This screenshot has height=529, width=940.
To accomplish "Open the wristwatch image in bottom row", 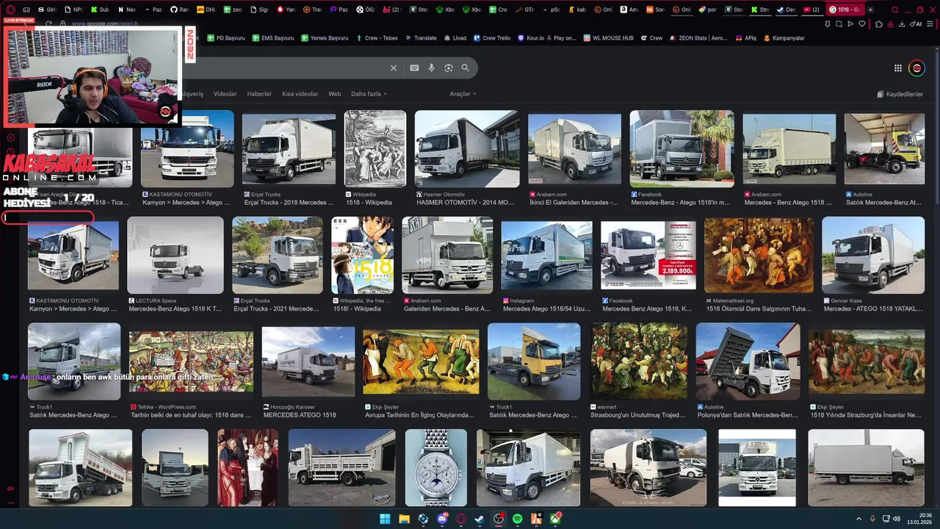I will coord(435,468).
